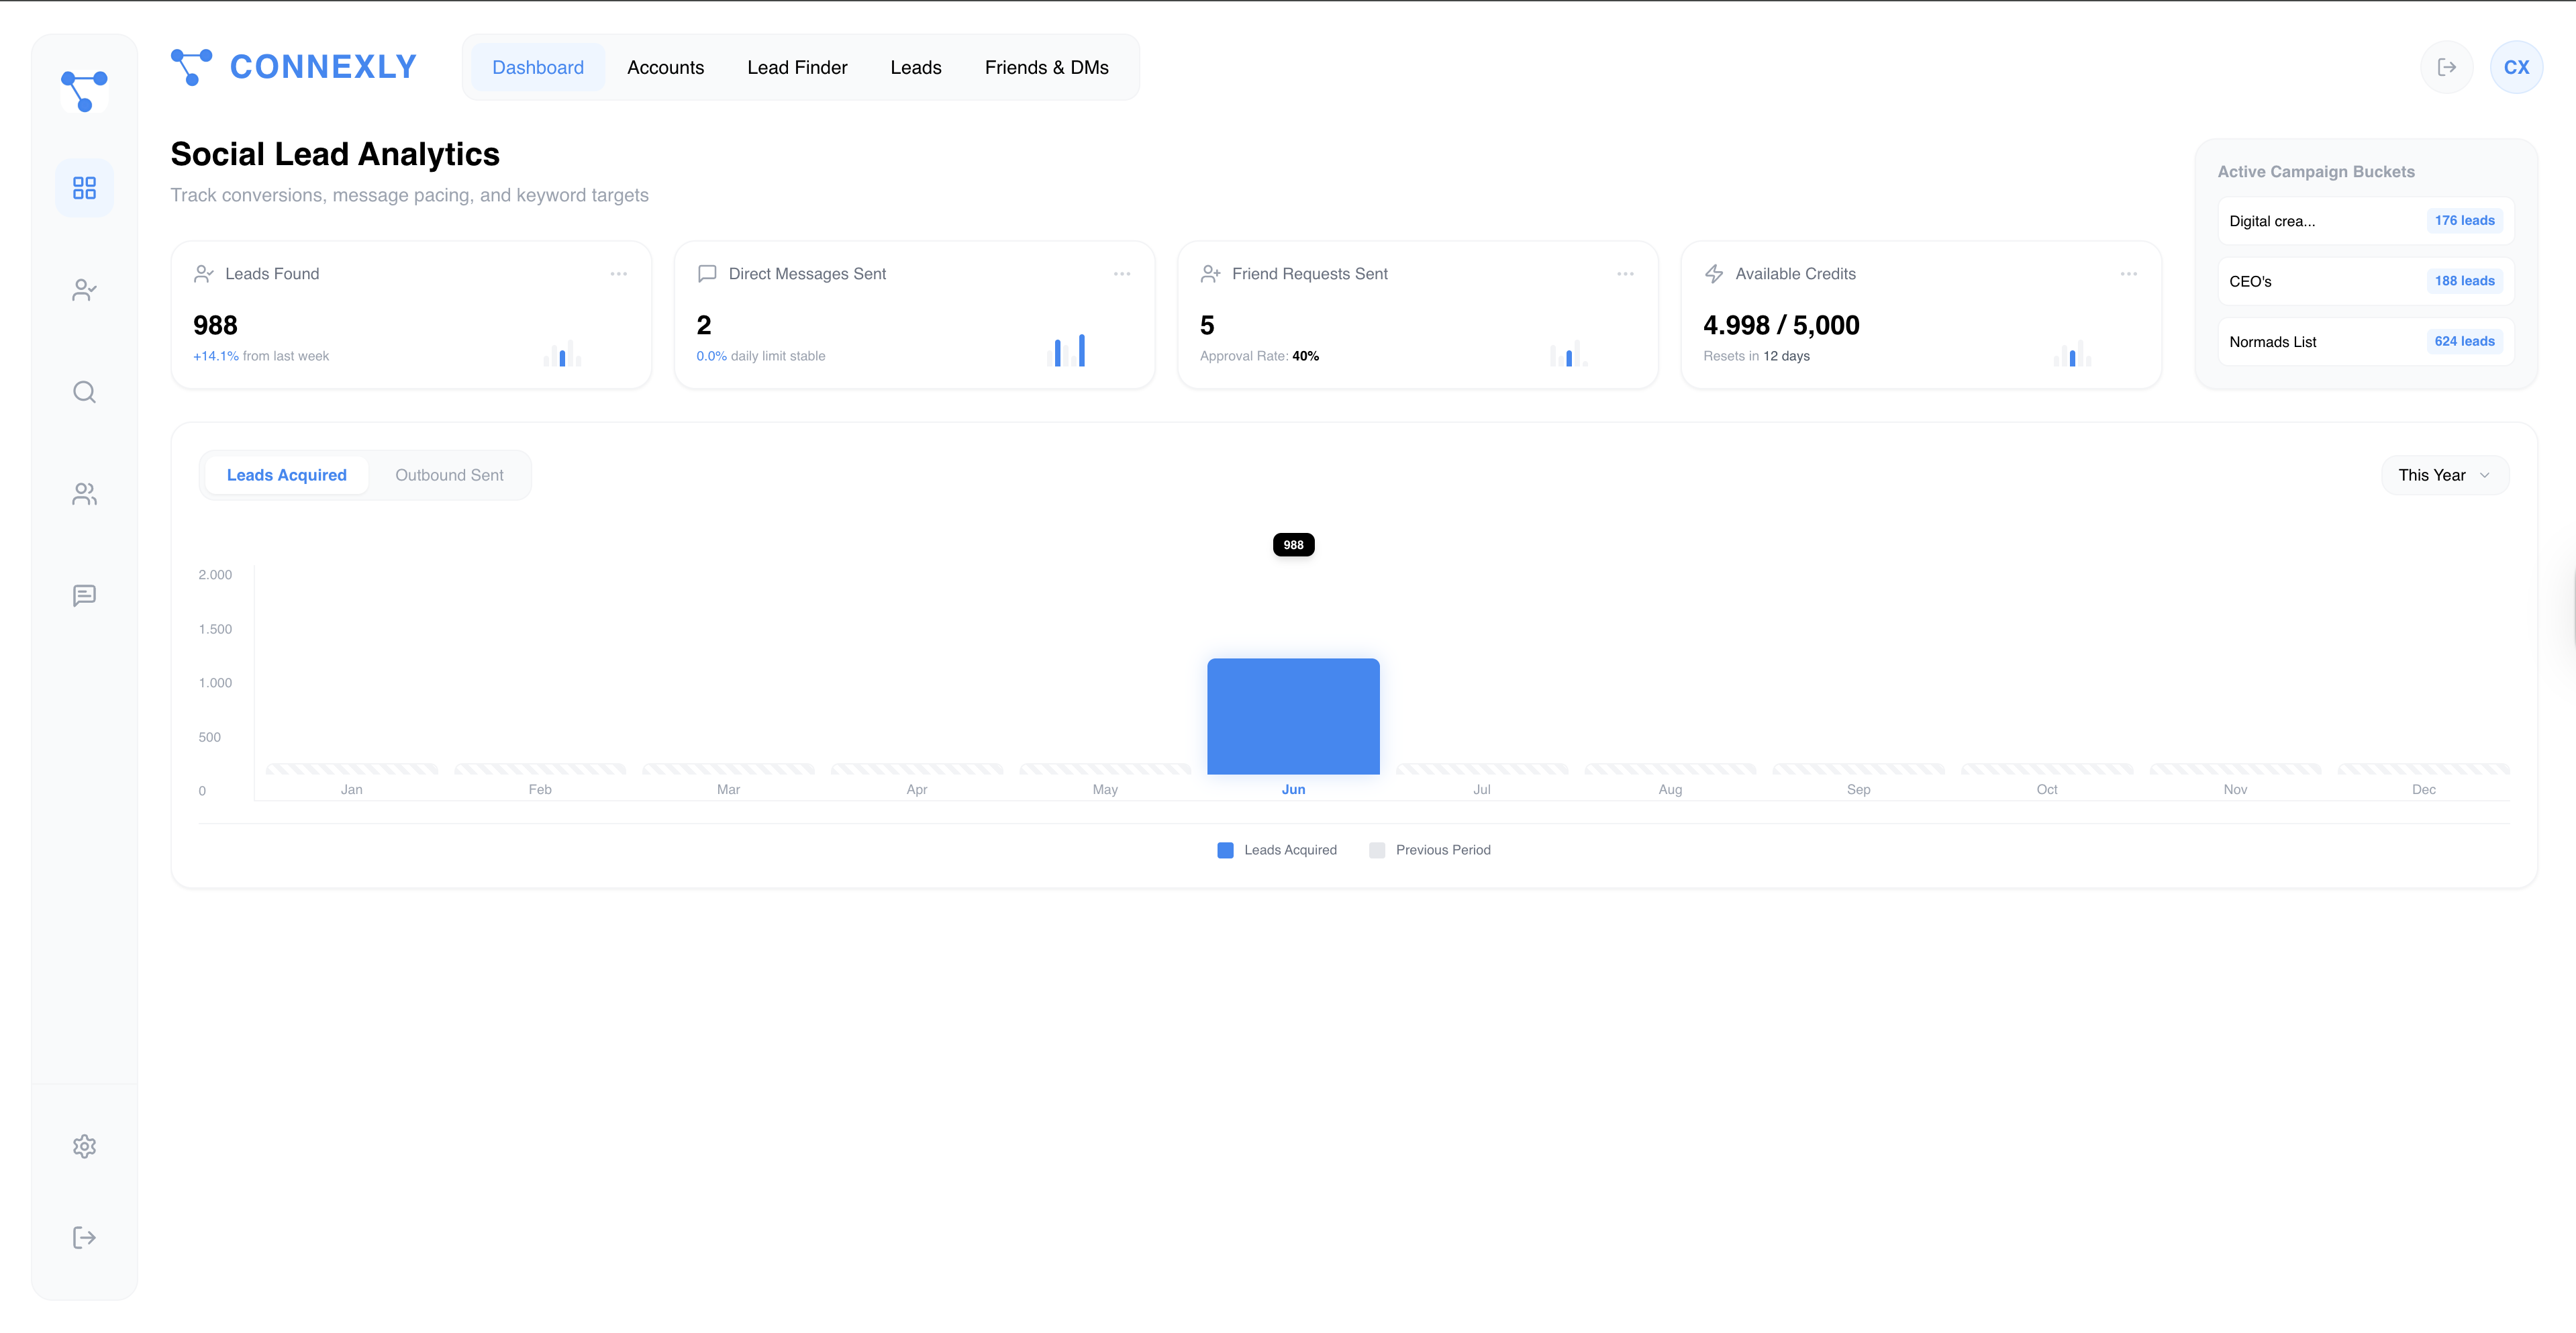Open the Accounts tab

(x=665, y=67)
